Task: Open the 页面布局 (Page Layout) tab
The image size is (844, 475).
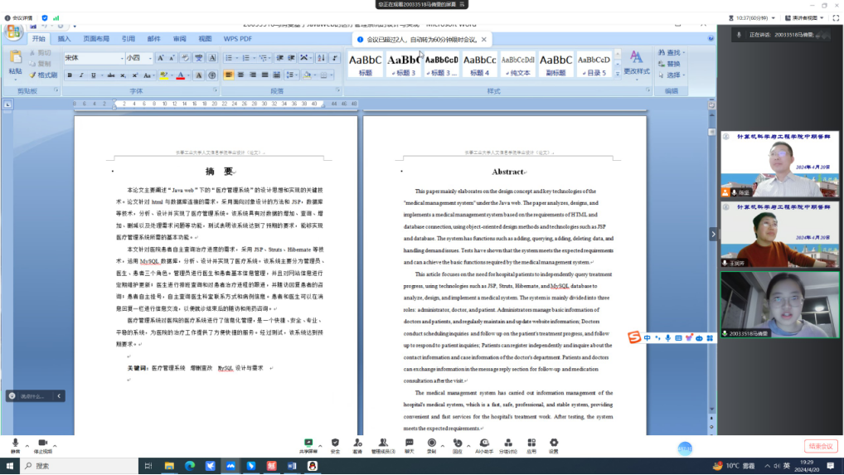Action: coord(95,38)
